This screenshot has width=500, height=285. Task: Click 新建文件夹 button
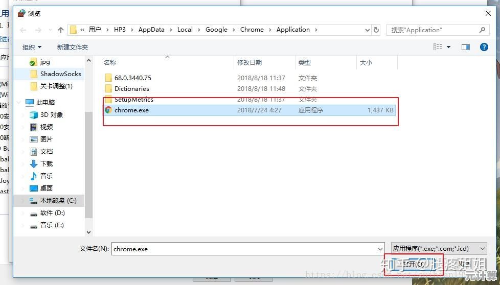[72, 47]
